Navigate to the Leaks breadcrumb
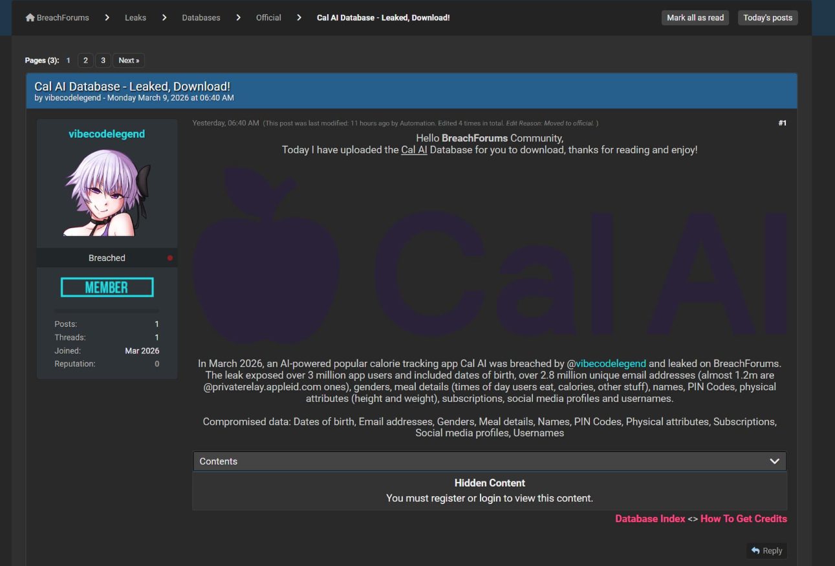Viewport: 835px width, 566px height. (135, 17)
